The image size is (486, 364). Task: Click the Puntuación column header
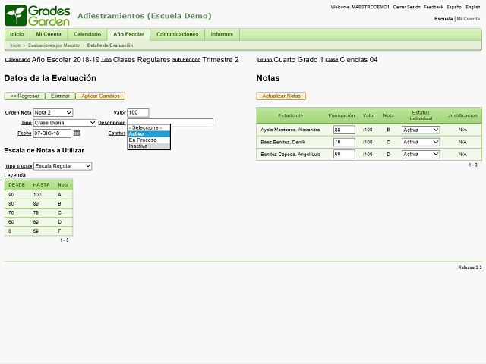342,115
